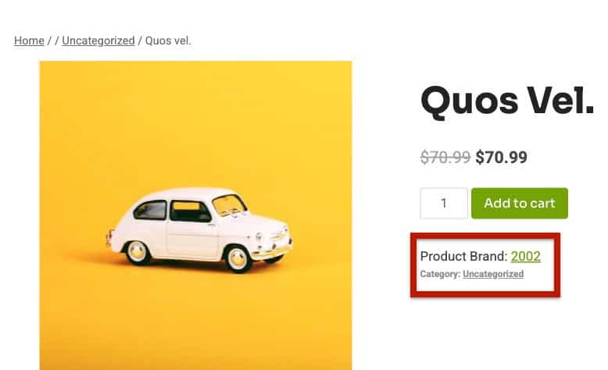
Task: Click the toy car's roof
Action: pos(190,194)
